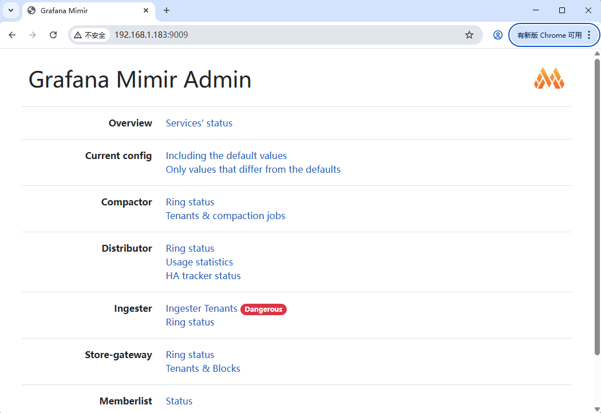
Task: Open Services' status link
Action: (x=199, y=123)
